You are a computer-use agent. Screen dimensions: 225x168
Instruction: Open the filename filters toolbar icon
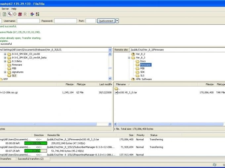pyautogui.click(x=32, y=14)
